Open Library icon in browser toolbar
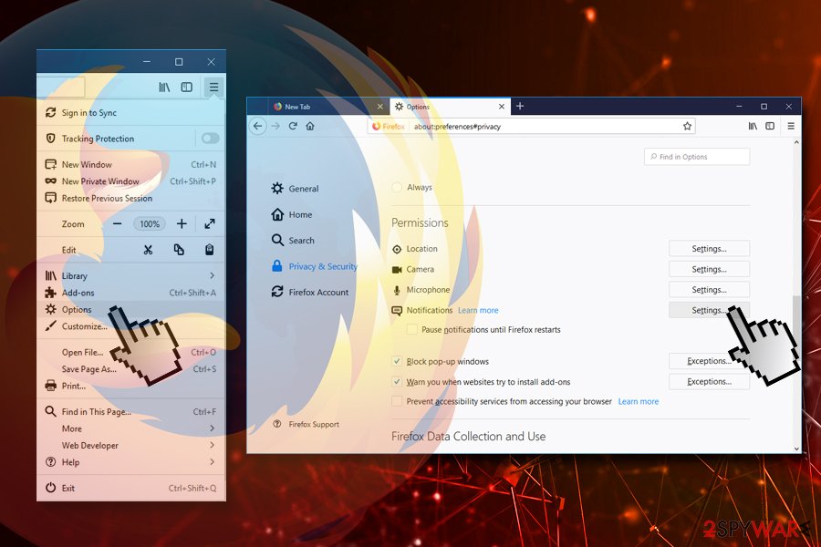This screenshot has width=821, height=547. (753, 126)
